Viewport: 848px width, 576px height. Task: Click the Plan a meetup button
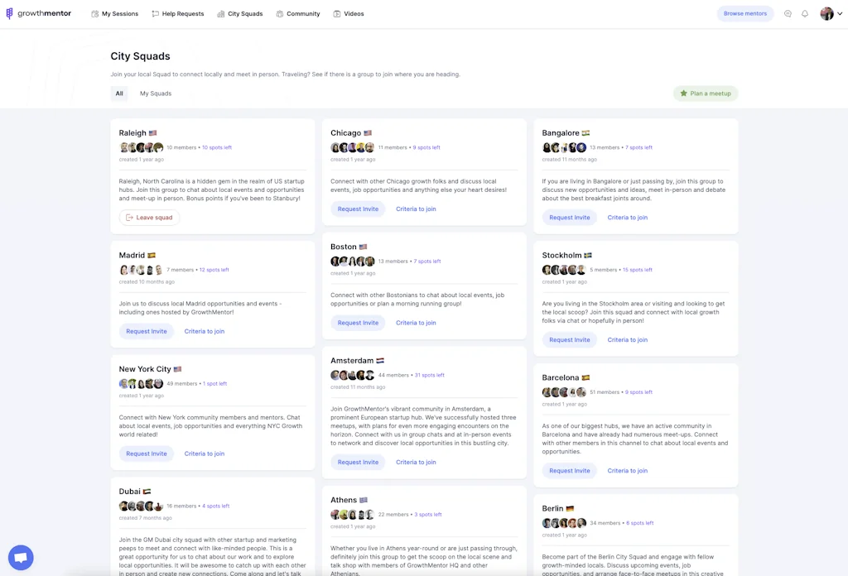706,93
